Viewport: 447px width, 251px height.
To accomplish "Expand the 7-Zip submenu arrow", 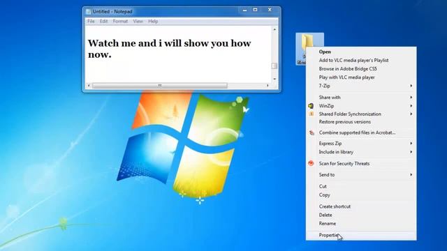I will pyautogui.click(x=411, y=86).
